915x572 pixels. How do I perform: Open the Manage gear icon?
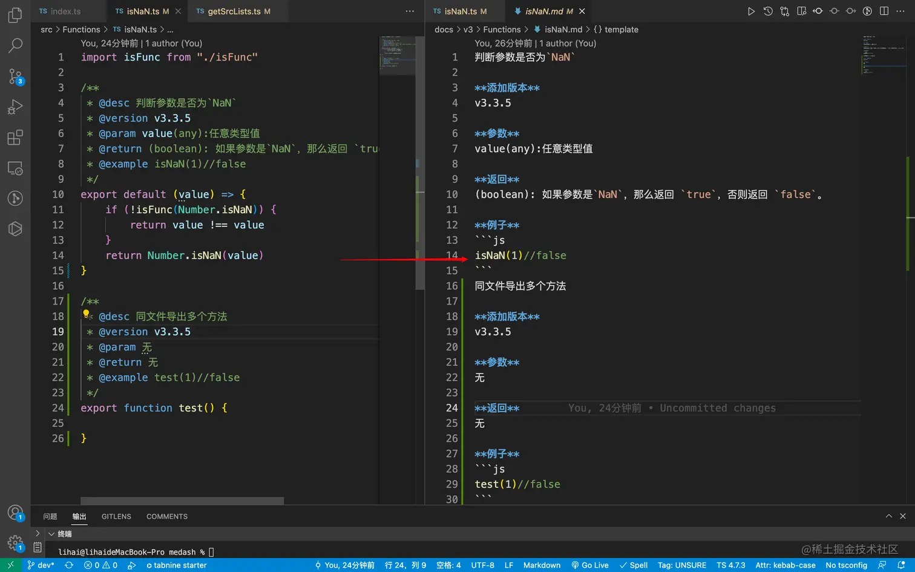15,543
